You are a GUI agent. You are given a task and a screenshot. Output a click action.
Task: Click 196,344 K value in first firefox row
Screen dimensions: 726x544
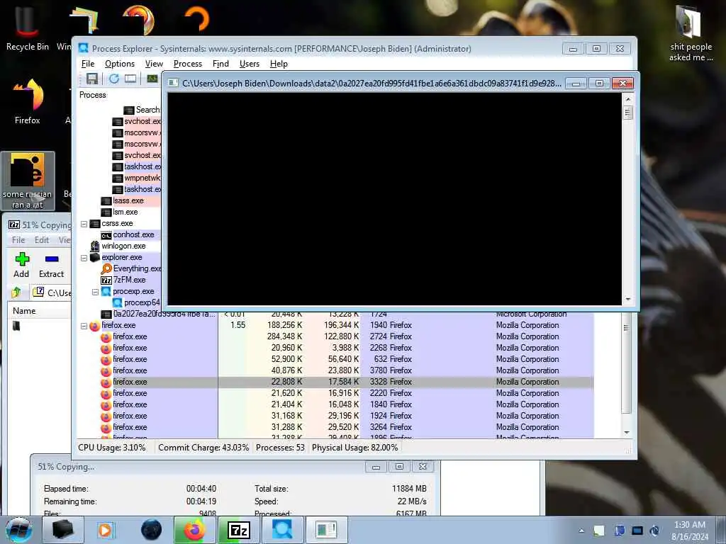[x=341, y=326]
